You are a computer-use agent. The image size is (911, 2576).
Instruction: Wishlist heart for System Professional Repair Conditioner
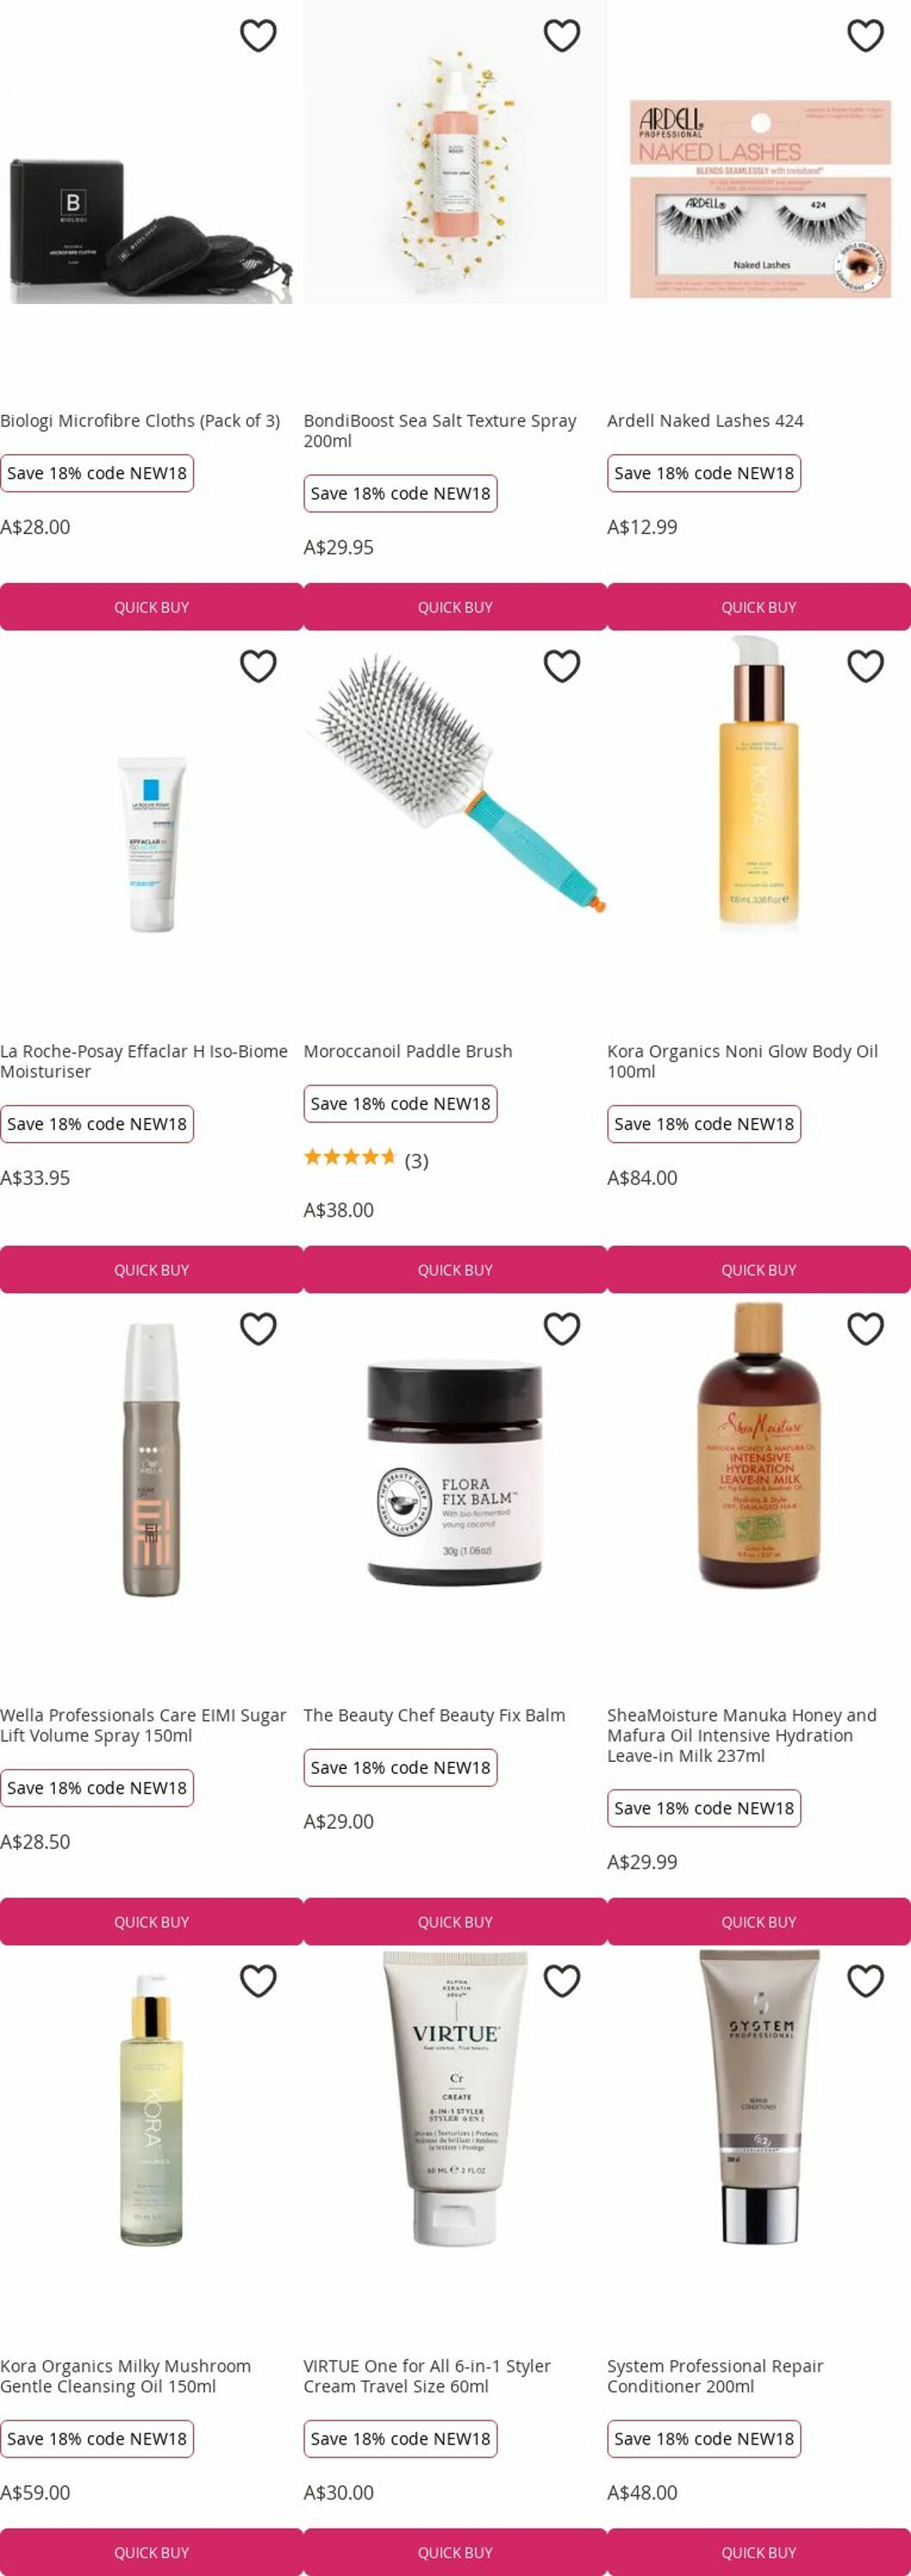pyautogui.click(x=865, y=1981)
